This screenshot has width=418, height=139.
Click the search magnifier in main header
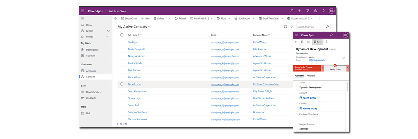coord(292,11)
